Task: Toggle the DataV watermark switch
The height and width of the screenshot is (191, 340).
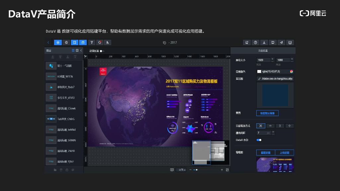Action: coord(259,140)
